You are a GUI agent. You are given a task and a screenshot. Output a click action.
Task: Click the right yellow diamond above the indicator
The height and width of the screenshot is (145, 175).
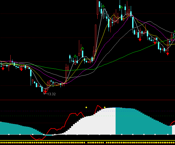tap(105, 107)
